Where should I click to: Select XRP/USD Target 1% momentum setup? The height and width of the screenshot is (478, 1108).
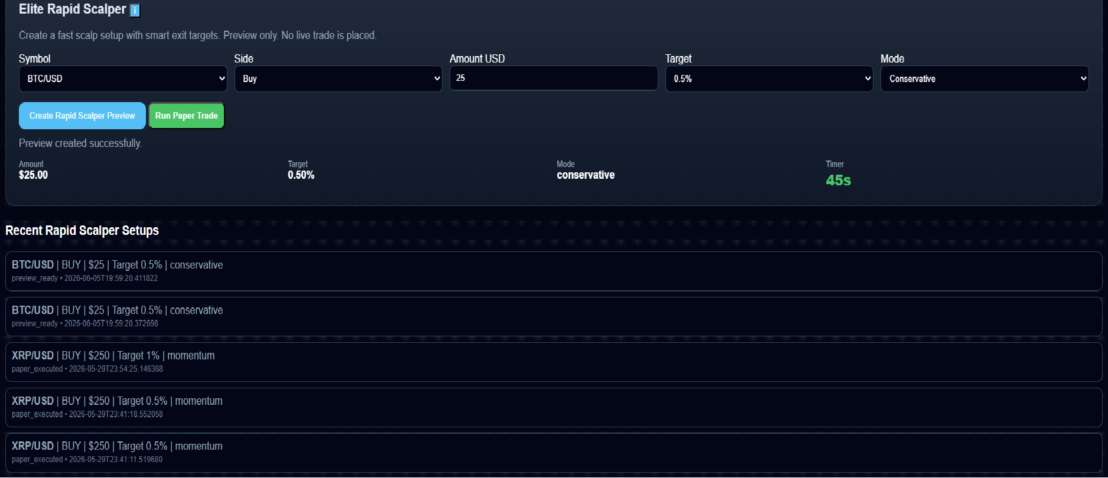tap(554, 362)
